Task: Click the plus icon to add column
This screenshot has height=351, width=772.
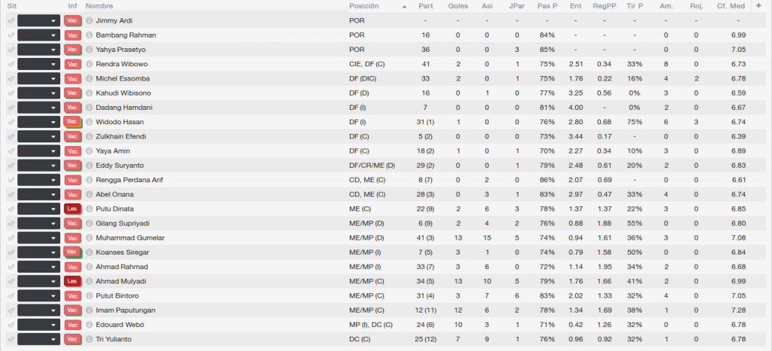Action: (758, 6)
